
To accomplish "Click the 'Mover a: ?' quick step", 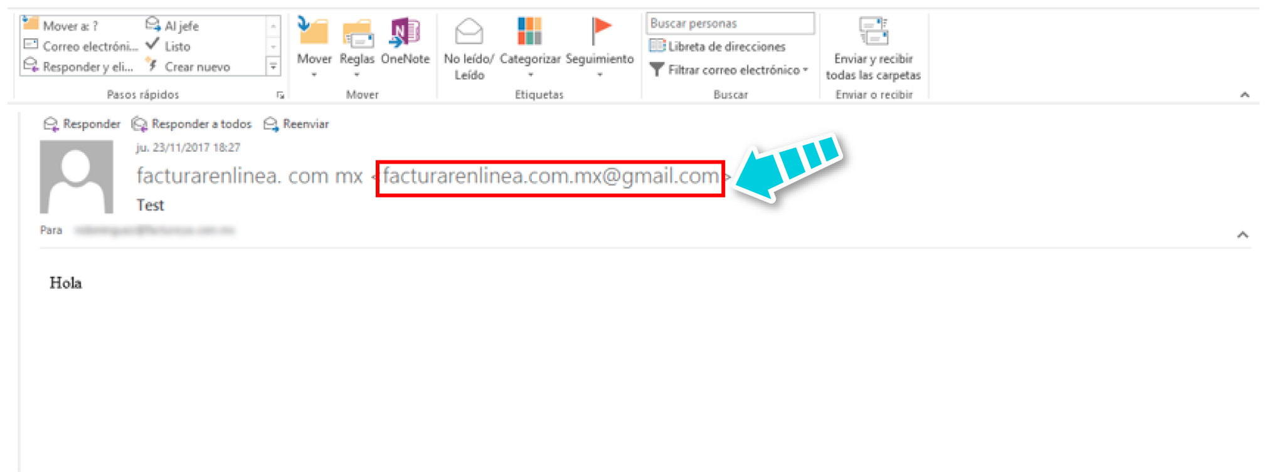I will 61,25.
